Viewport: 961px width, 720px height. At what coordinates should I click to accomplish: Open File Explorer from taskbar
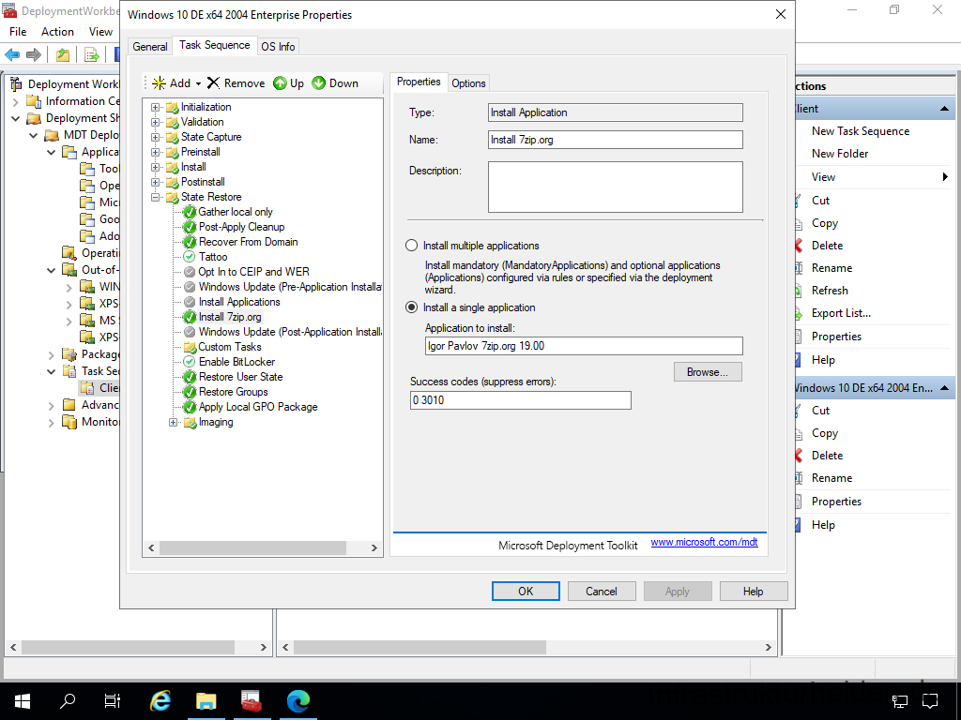(x=206, y=700)
